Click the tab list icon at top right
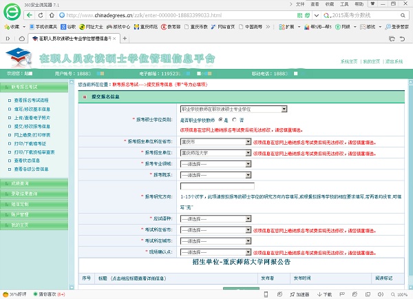Image resolution: width=413 pixels, height=299 pixels. tap(392, 39)
